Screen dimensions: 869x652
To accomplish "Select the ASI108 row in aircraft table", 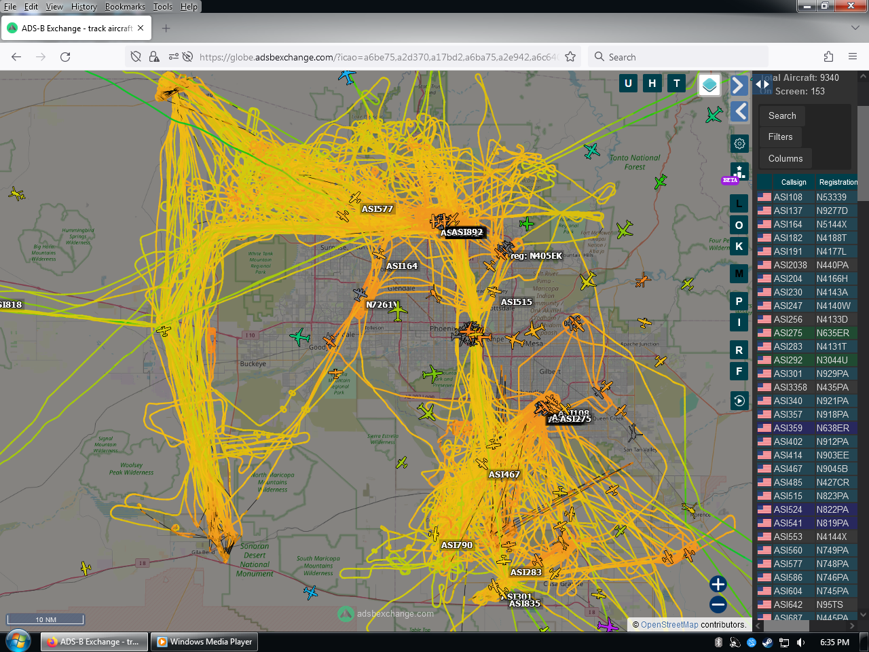I will [807, 197].
